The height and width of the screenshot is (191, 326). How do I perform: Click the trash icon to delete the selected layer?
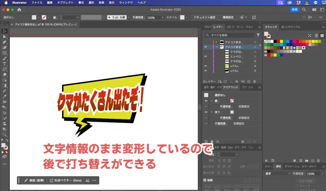point(254,81)
